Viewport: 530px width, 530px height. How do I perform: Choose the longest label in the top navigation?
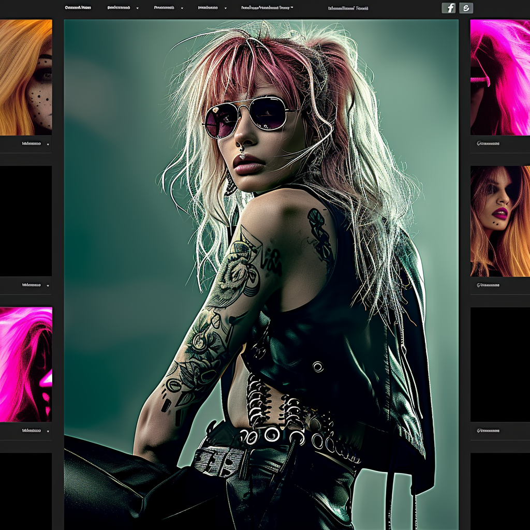[267, 8]
